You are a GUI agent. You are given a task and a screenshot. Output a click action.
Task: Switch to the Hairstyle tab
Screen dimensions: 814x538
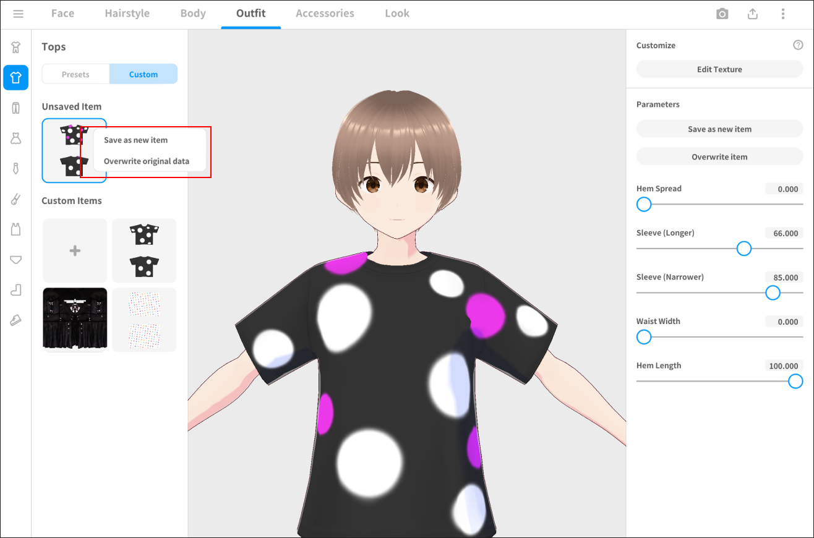coord(127,14)
